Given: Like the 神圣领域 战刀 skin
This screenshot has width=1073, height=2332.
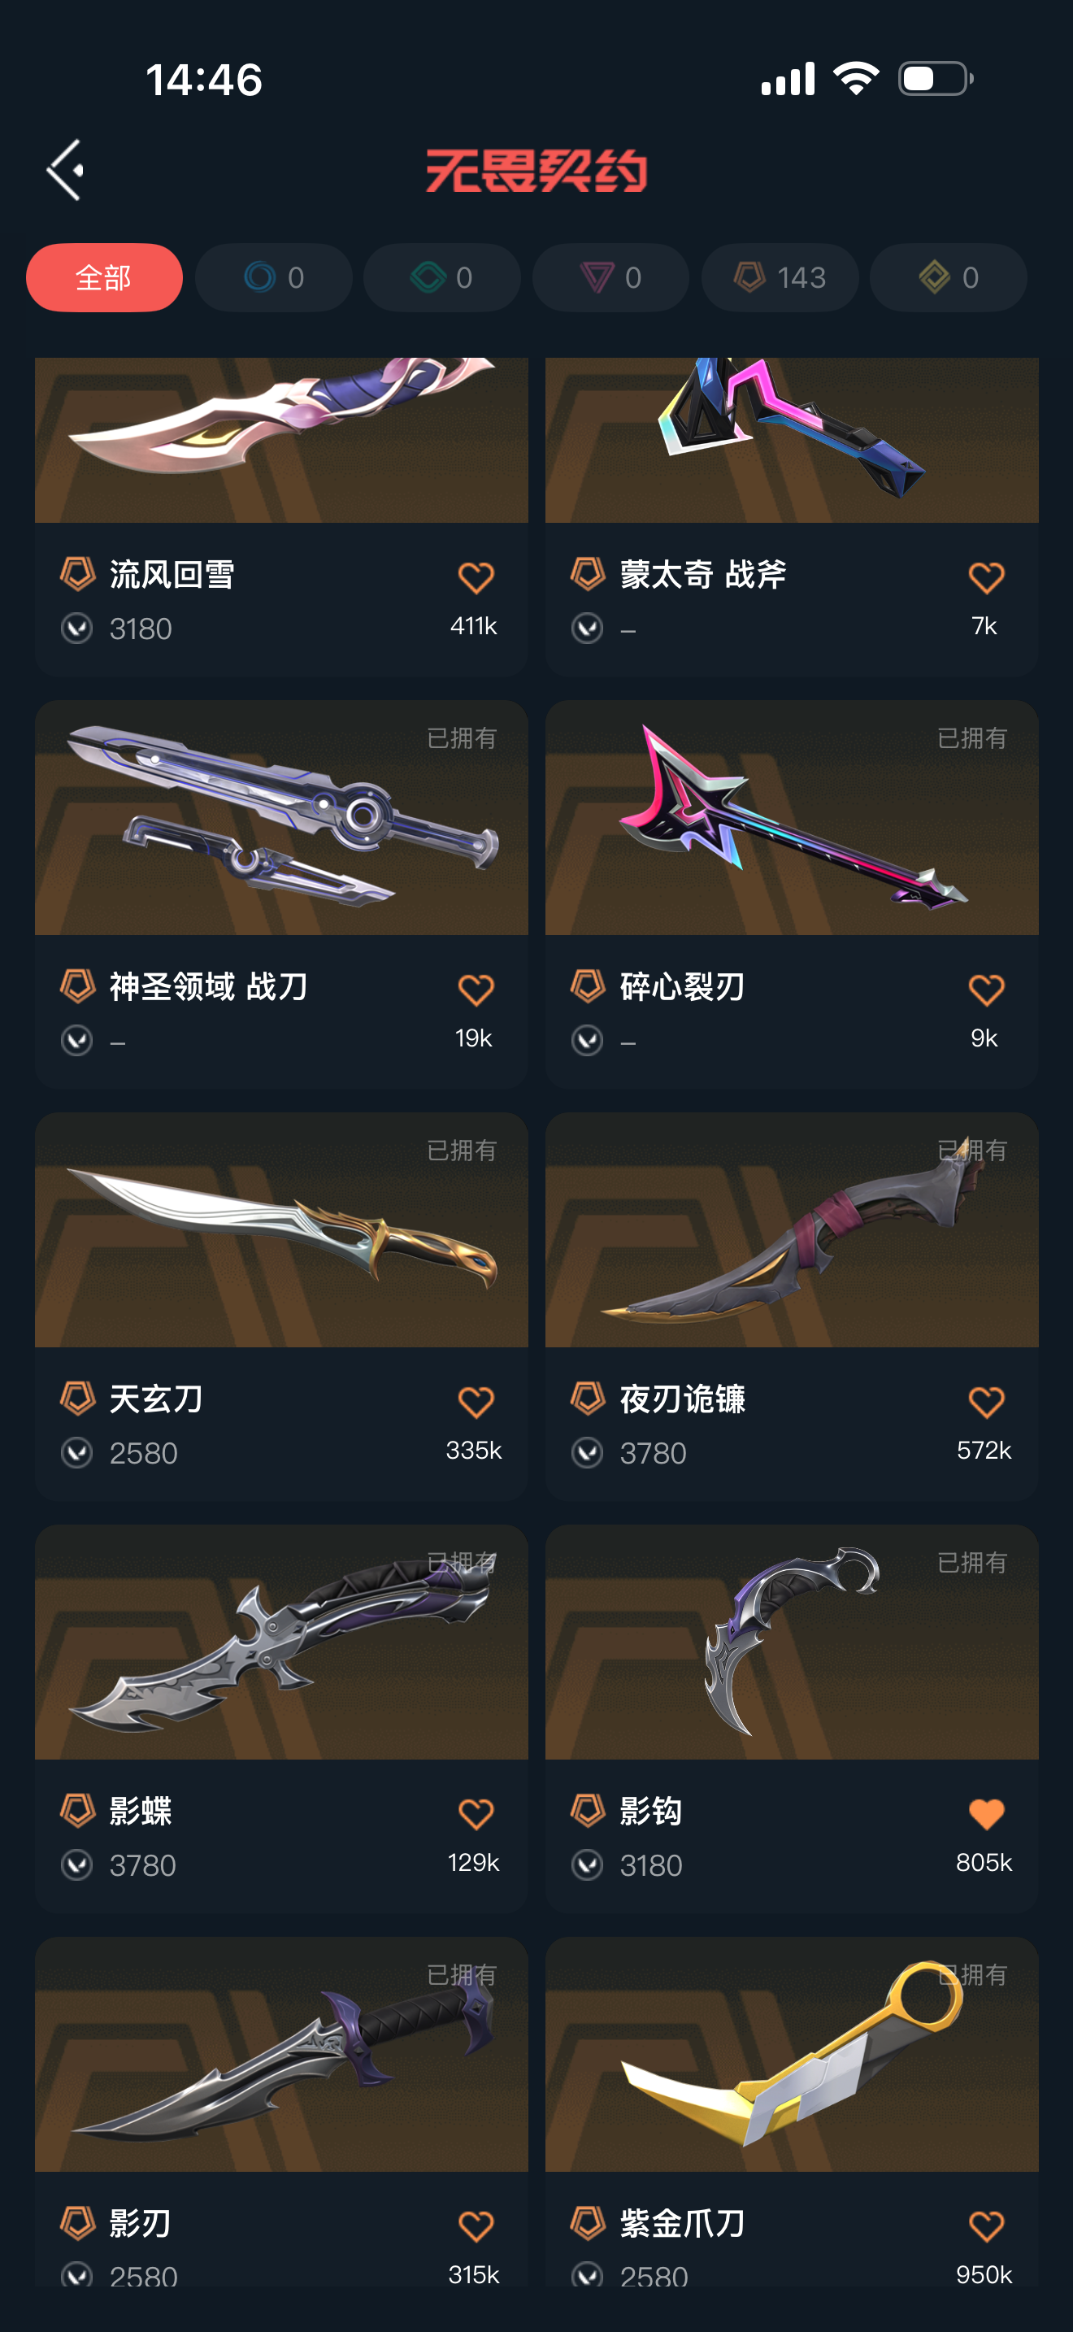Looking at the screenshot, I should 476,990.
